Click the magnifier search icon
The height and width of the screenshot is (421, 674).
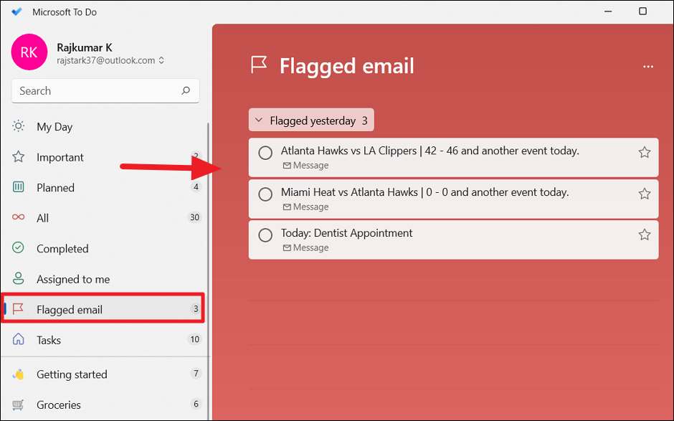pyautogui.click(x=186, y=91)
